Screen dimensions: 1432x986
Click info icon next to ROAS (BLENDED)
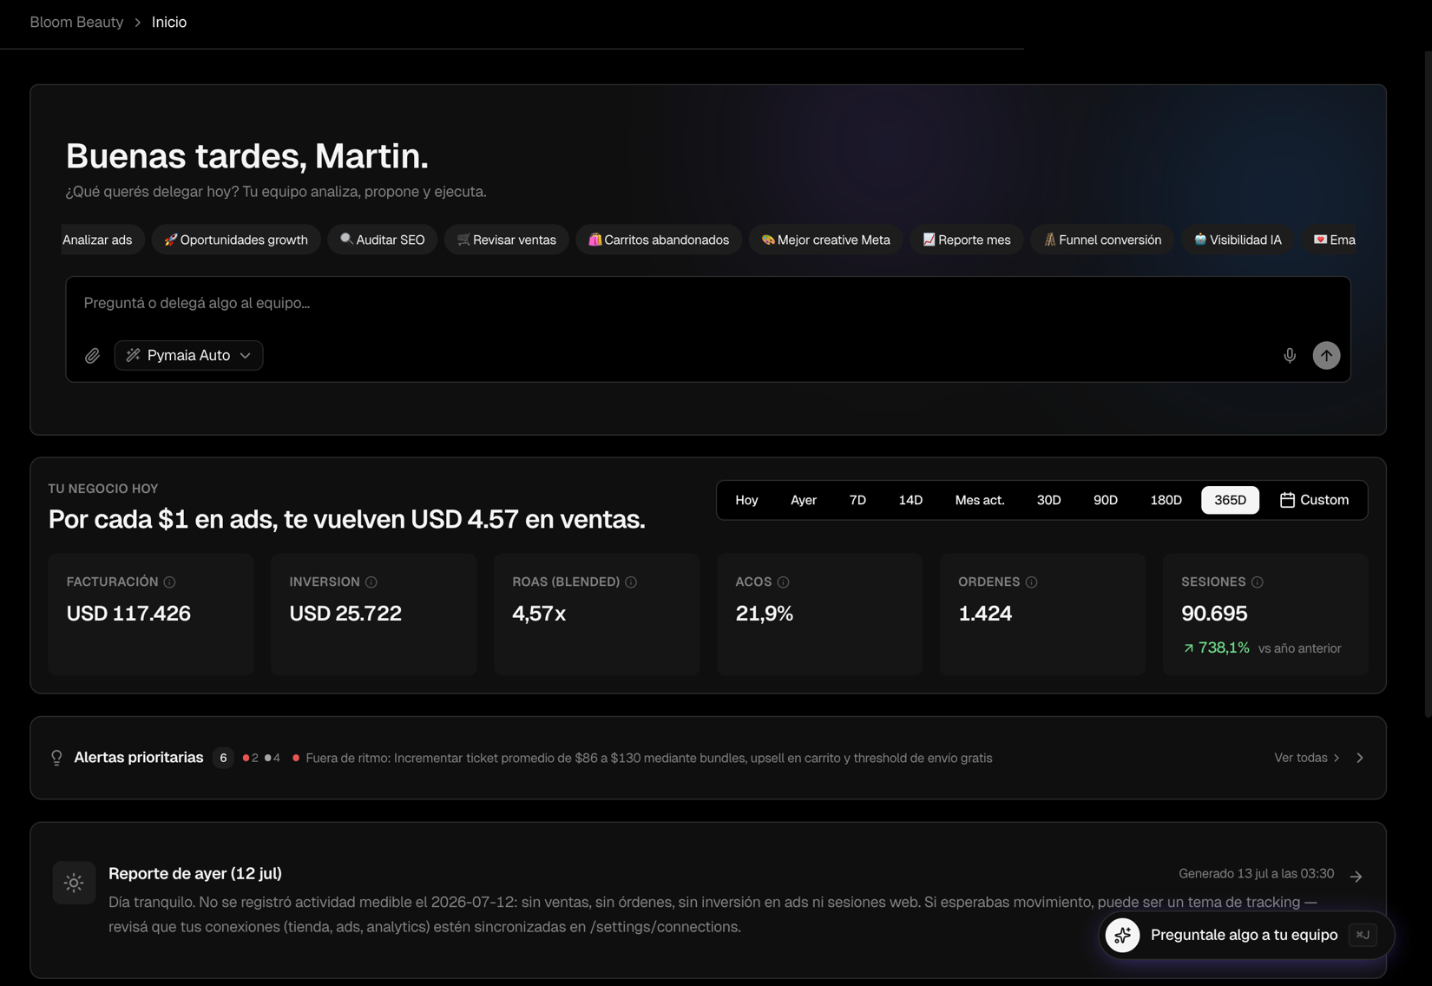click(631, 582)
